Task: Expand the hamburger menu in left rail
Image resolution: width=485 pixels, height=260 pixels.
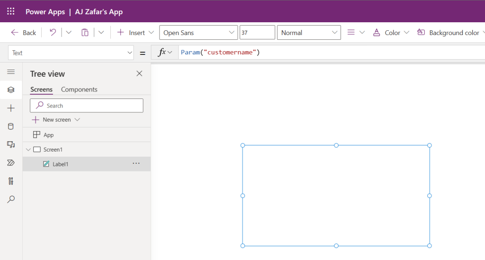Action: point(11,72)
